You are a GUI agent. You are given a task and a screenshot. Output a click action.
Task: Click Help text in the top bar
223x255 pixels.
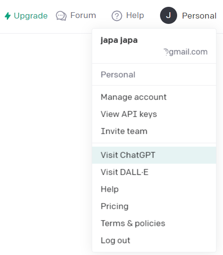click(135, 16)
